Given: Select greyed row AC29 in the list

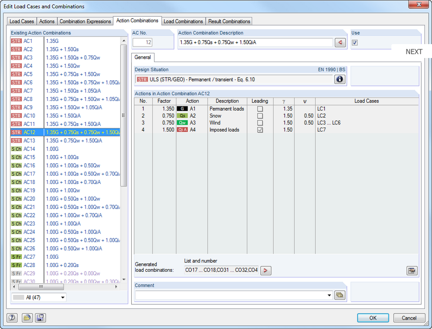Looking at the screenshot, I should 65,273.
